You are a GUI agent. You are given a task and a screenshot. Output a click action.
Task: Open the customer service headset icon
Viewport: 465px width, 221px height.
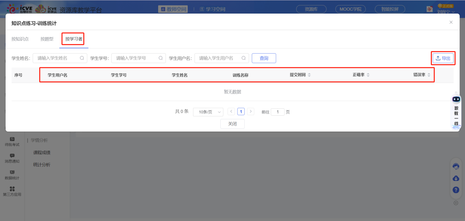coord(456,166)
